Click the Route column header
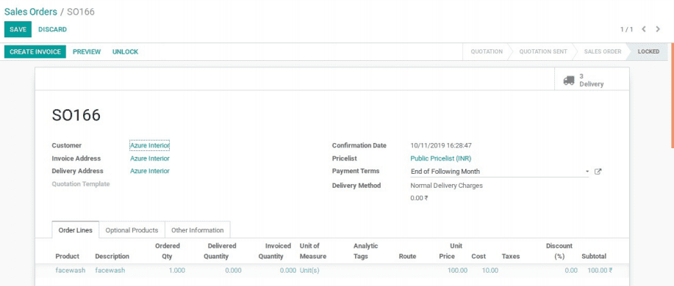674x286 pixels. point(407,257)
